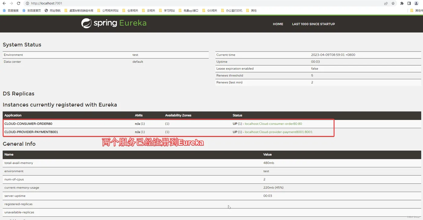Click the server-uptime row name
The image size is (423, 220).
(15, 196)
